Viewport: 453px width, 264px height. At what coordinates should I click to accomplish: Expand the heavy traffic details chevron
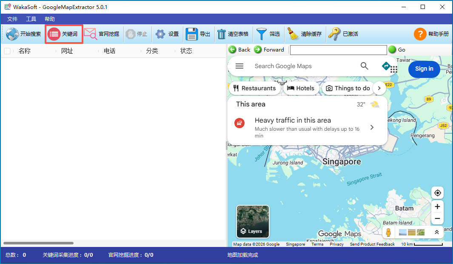click(x=372, y=127)
